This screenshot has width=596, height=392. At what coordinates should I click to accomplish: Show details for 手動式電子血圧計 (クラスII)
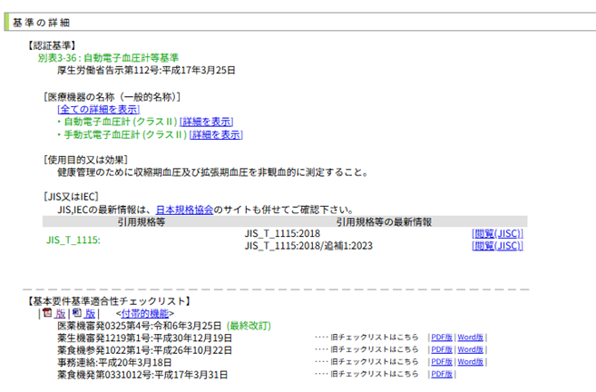[x=216, y=135]
